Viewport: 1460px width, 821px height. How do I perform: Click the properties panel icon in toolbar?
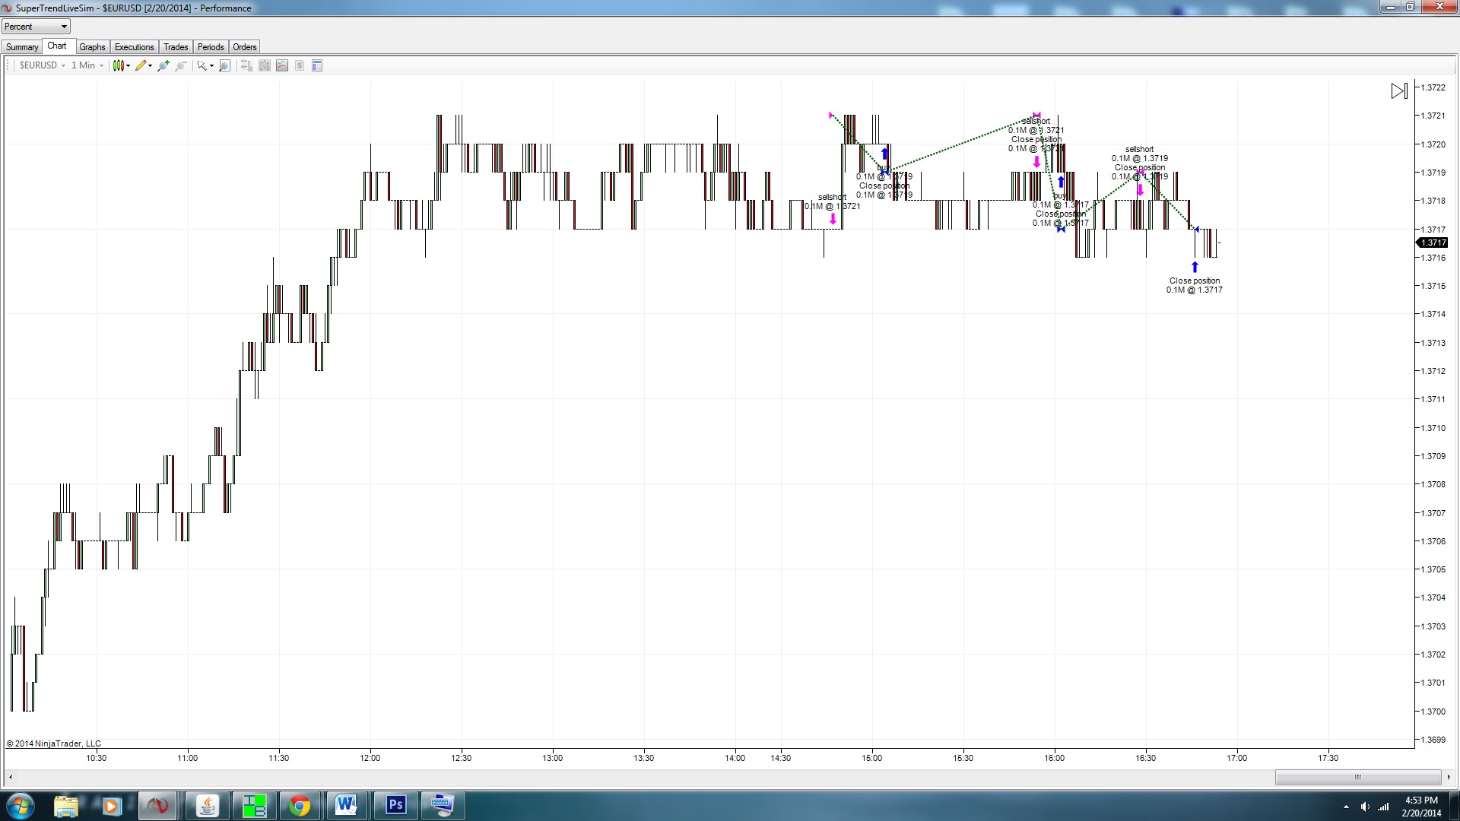click(317, 66)
